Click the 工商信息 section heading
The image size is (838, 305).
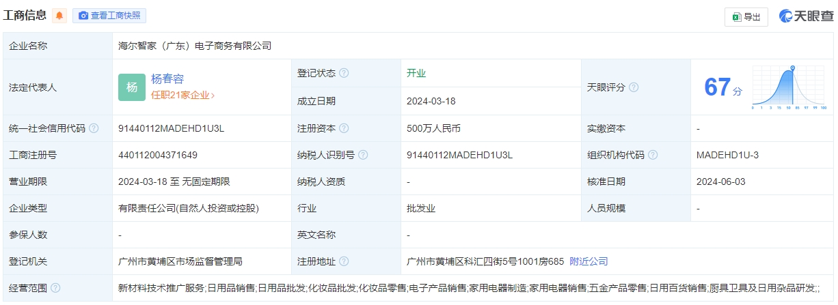tap(25, 15)
